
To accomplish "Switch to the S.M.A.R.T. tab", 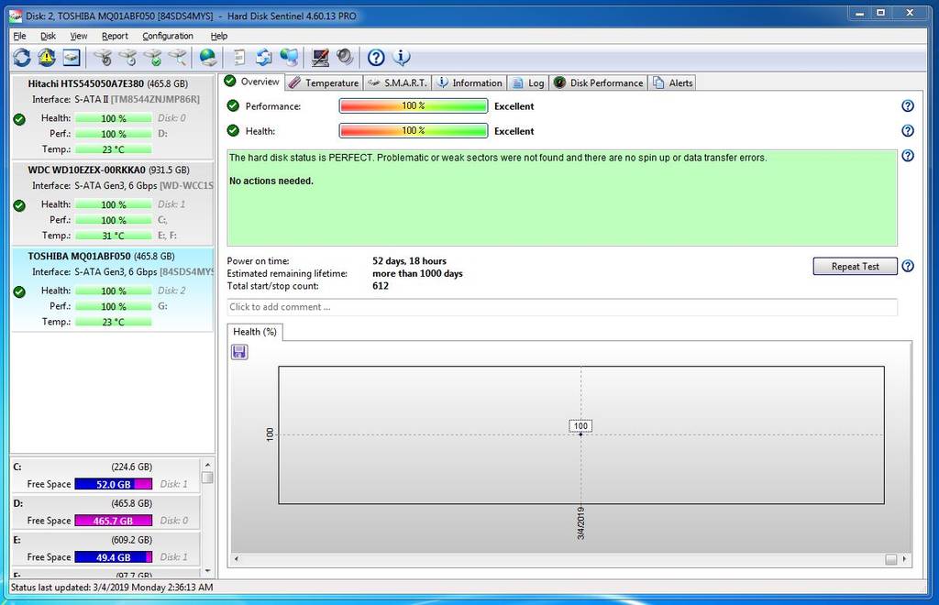I will (396, 82).
